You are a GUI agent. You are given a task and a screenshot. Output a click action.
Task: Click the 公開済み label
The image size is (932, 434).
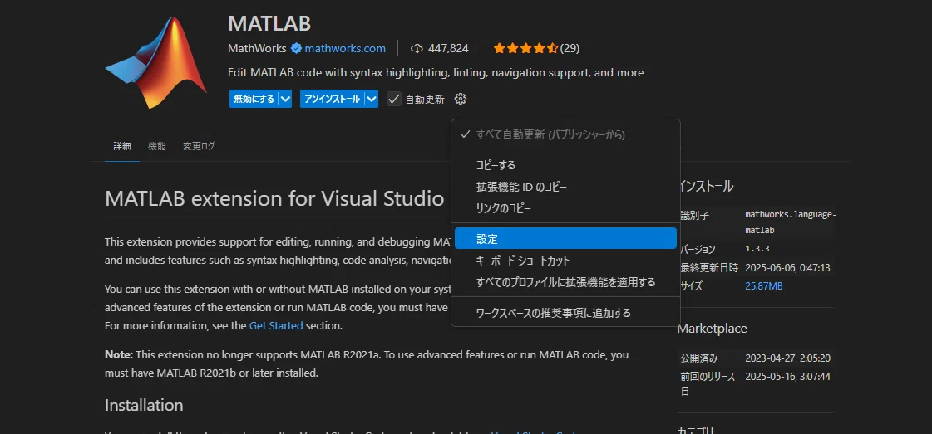click(699, 358)
